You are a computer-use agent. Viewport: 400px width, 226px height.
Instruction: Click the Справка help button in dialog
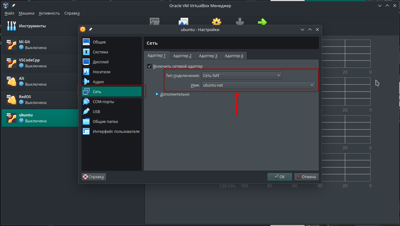(x=94, y=177)
